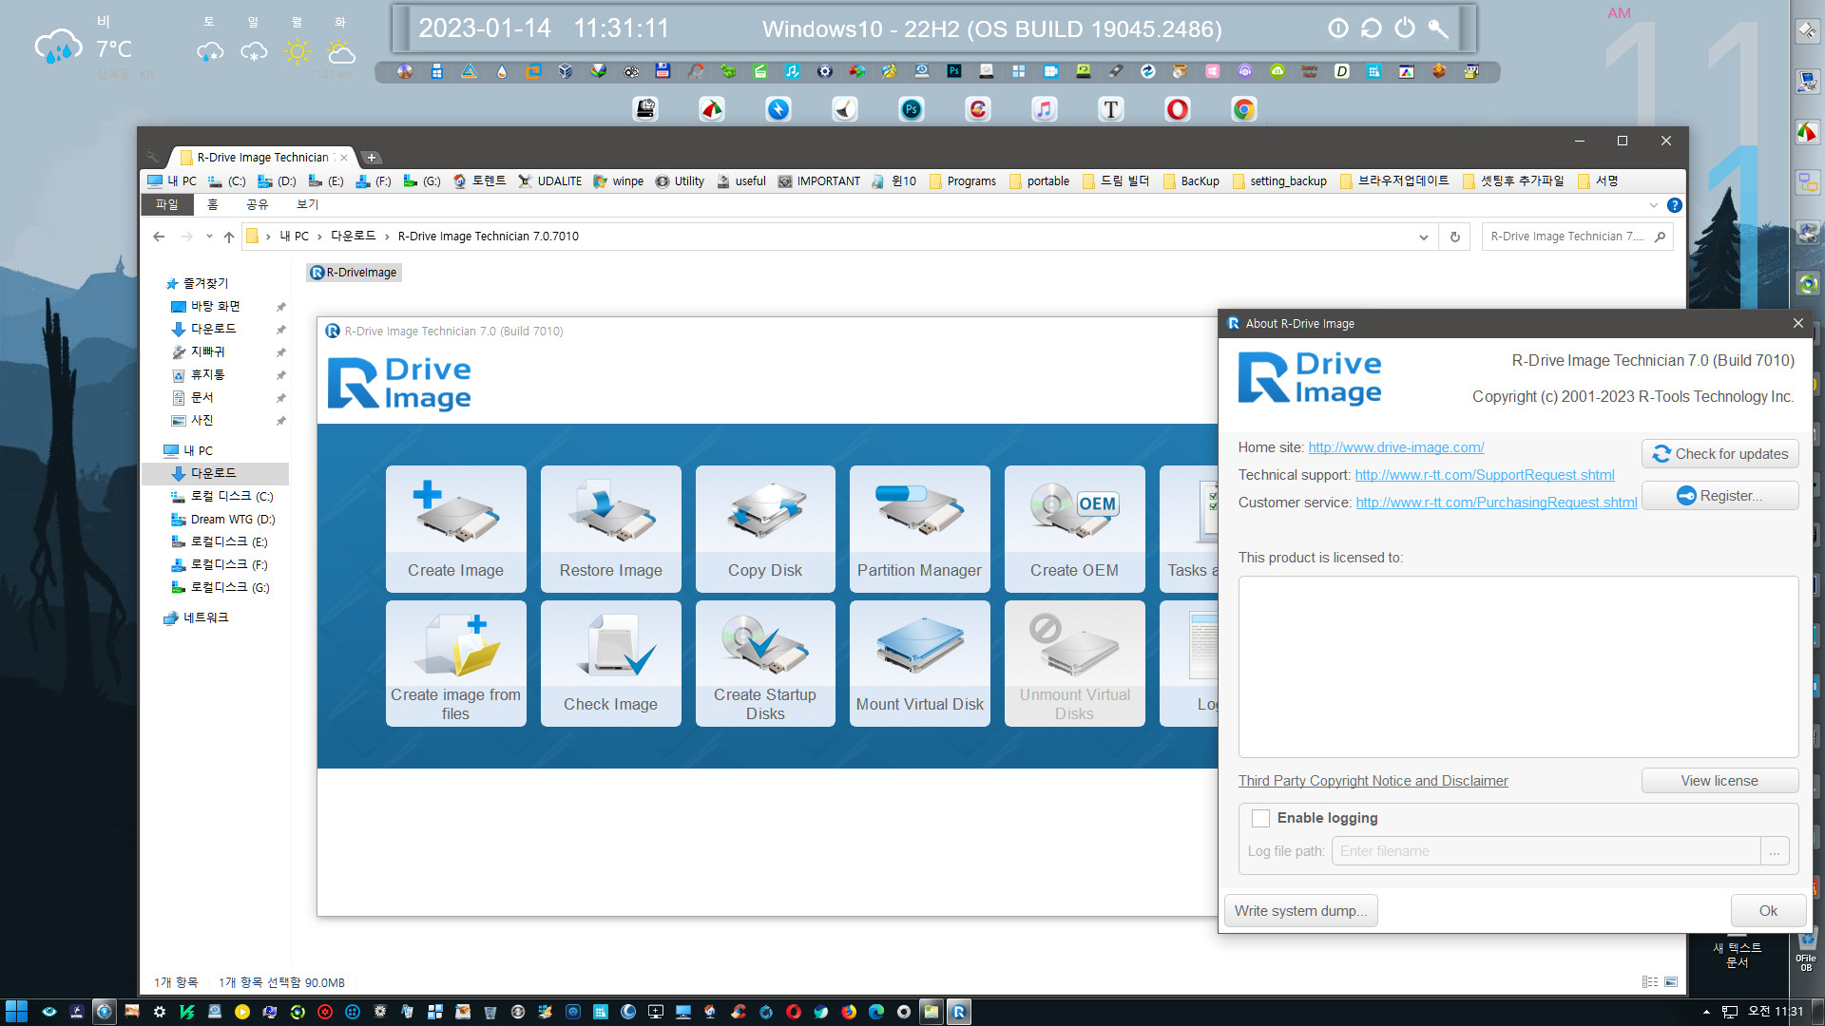This screenshot has width=1825, height=1026.
Task: Close the About R-Drive Image dialog
Action: point(1797,323)
